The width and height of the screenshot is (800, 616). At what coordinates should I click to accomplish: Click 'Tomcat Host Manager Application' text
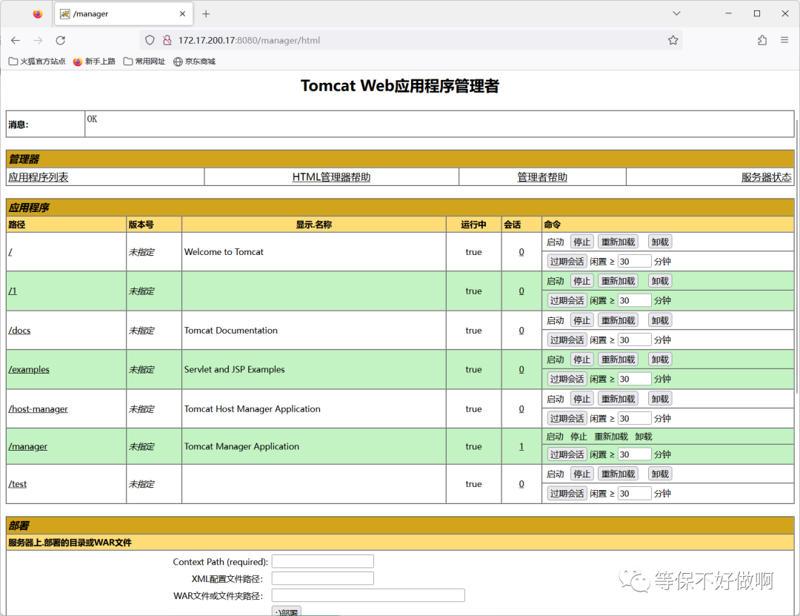click(252, 408)
